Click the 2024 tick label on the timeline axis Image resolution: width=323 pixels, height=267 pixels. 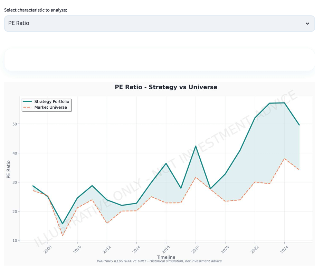click(x=284, y=249)
